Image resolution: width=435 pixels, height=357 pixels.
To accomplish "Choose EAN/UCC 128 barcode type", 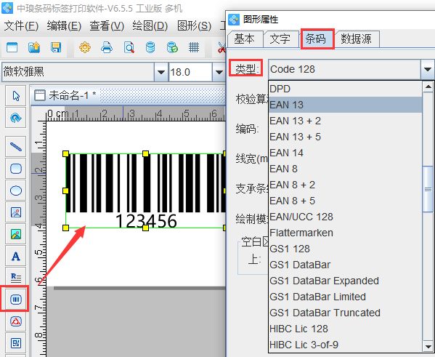I will 345,217.
